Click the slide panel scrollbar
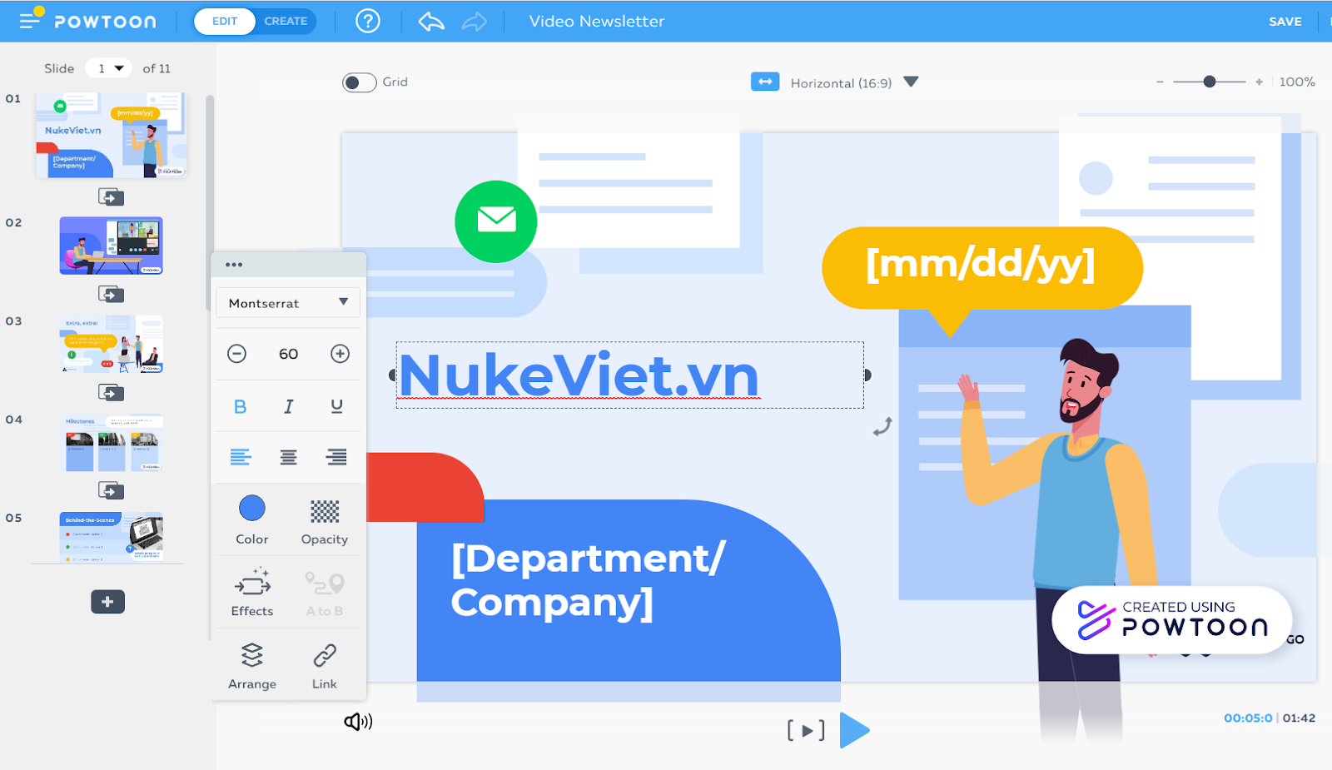 pos(210,202)
